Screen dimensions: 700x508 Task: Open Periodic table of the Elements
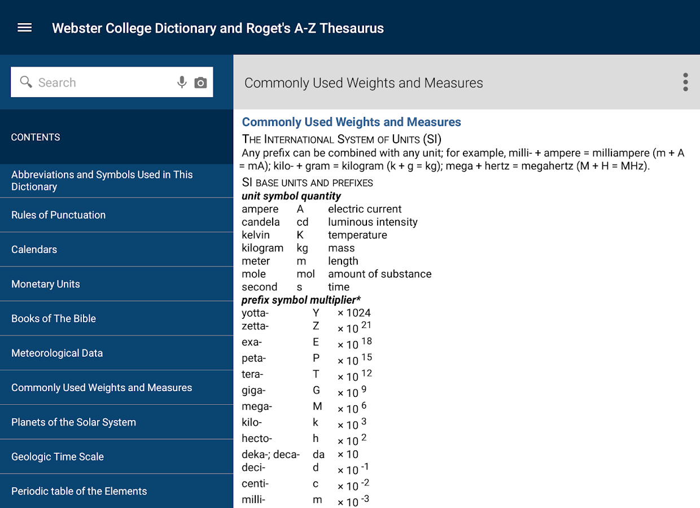116,491
